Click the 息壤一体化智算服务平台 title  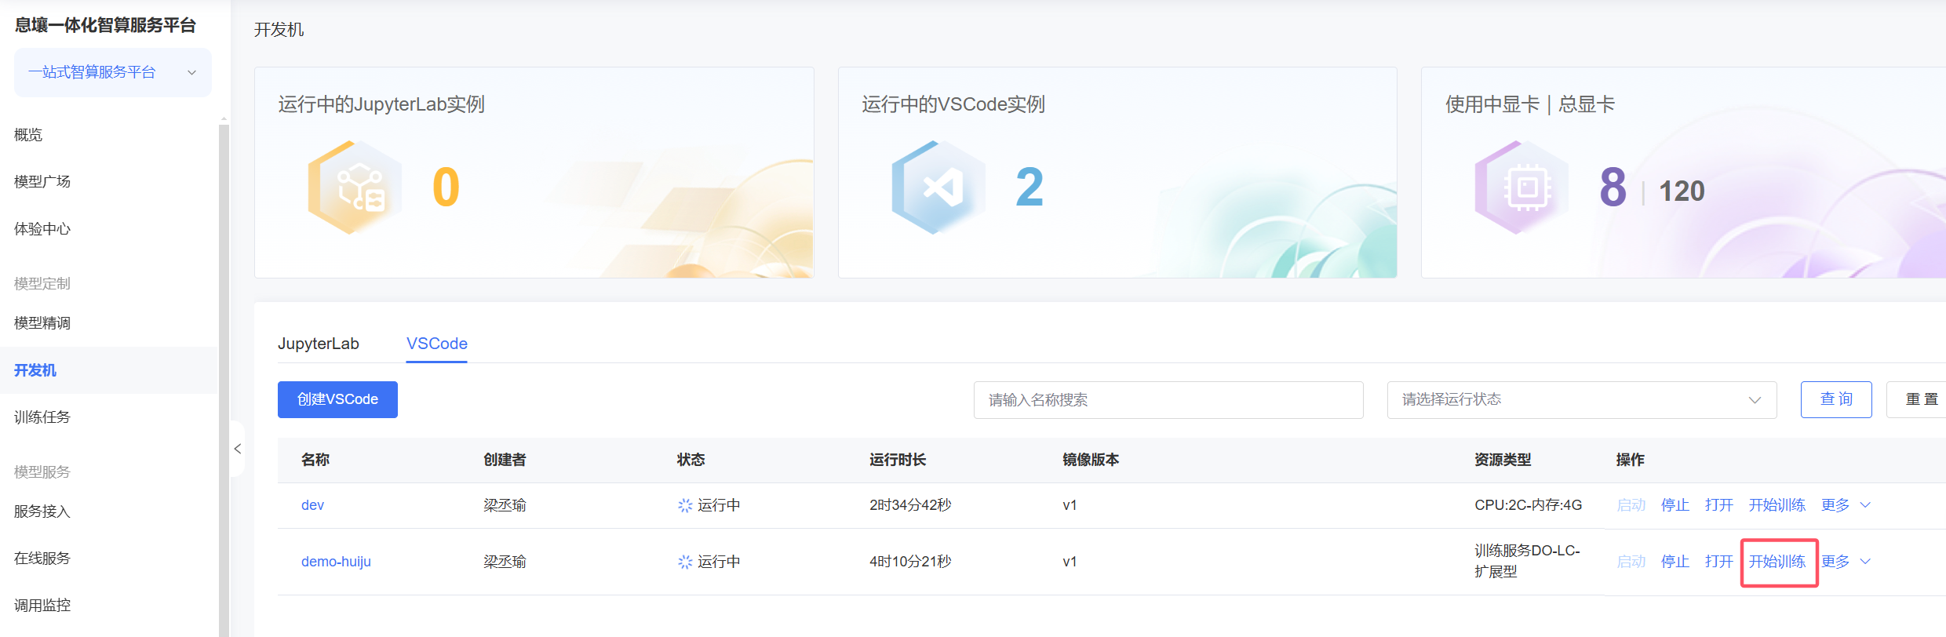[105, 25]
